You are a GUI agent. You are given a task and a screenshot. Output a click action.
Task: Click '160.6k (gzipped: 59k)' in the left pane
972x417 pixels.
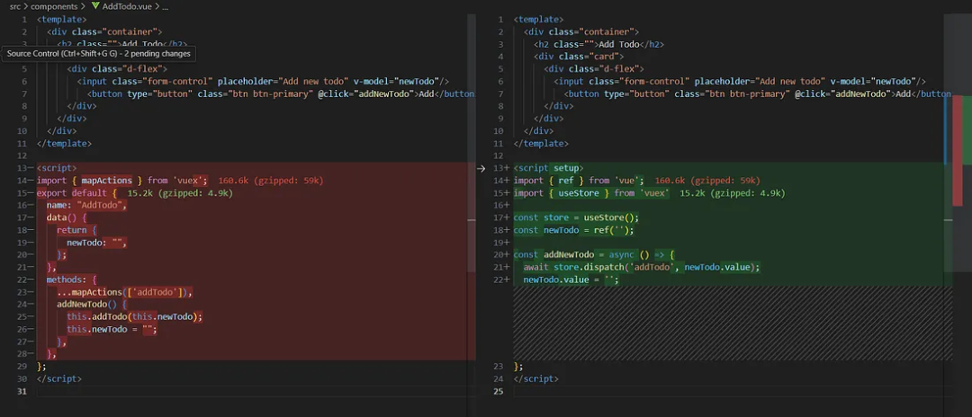(271, 180)
